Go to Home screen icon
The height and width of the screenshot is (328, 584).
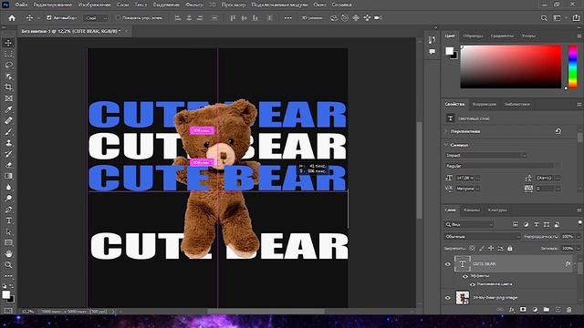click(12, 18)
